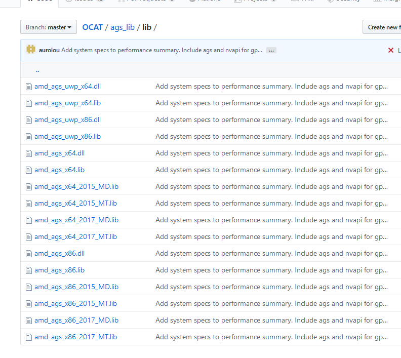
Task: Open amd_ags_uwp_x64.lib file
Action: tap(68, 103)
